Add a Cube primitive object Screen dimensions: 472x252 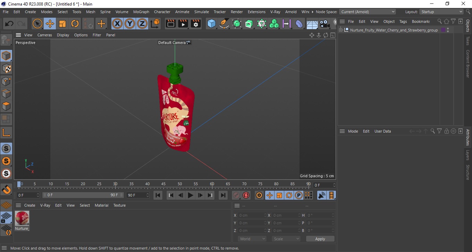pos(212,24)
